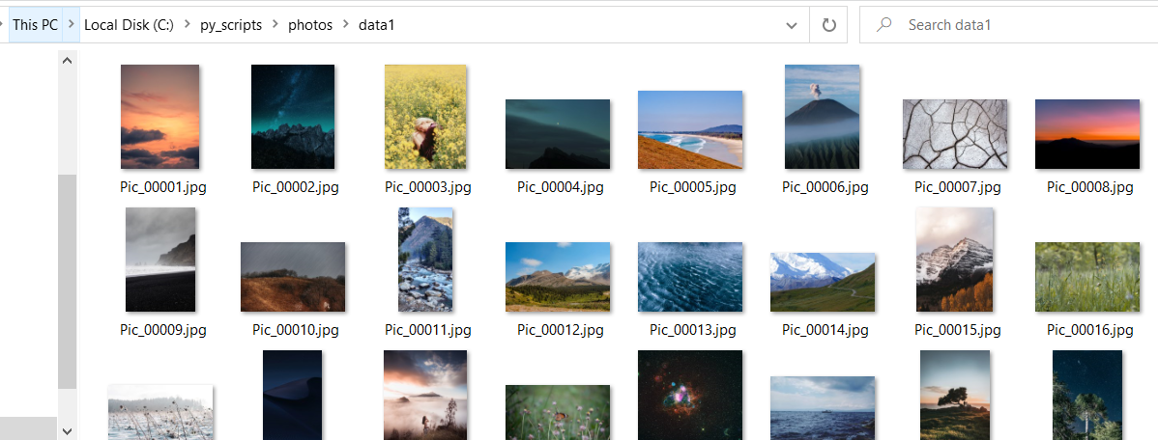
Task: Select the photos breadcrumb segment
Action: point(309,25)
